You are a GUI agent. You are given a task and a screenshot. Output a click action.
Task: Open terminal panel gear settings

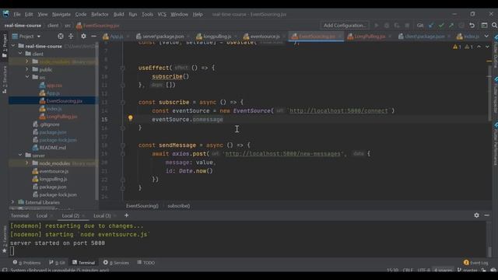pos(476,215)
